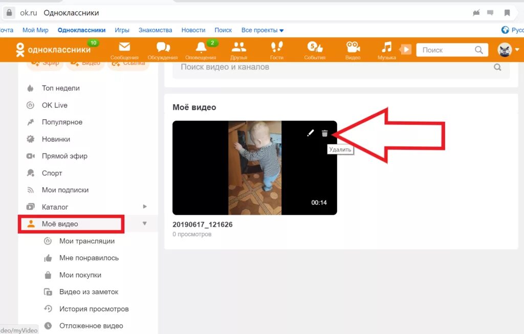524x334 pixels.
Task: Open the Events (События) icon
Action: pyautogui.click(x=315, y=48)
